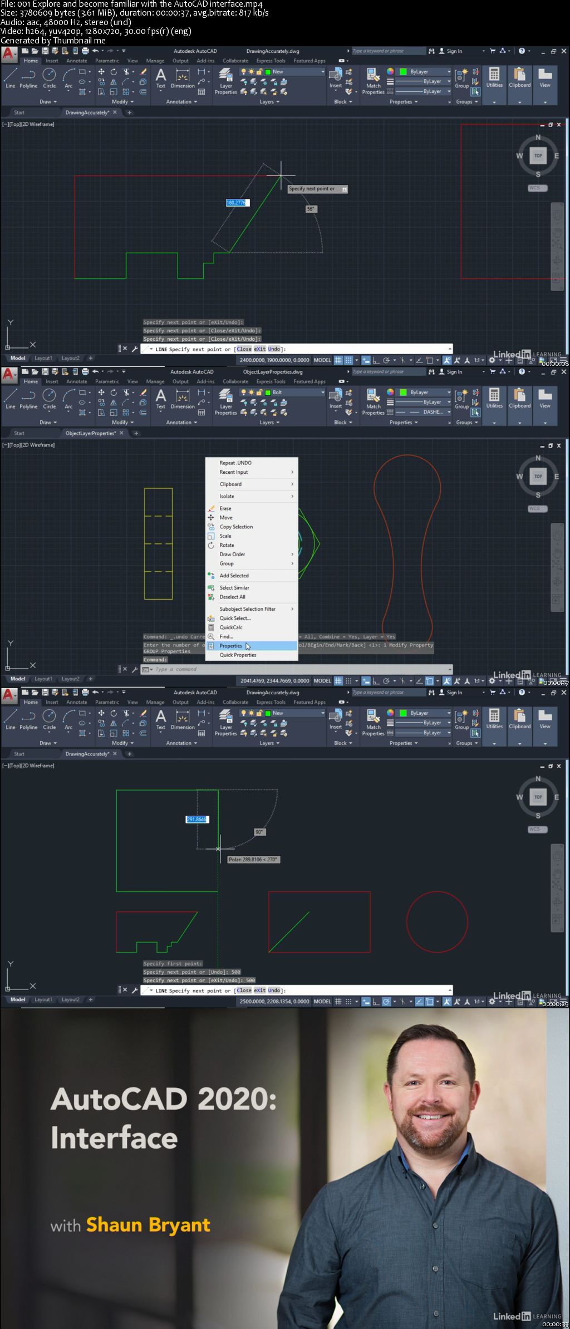Click Select Similar in the context menu
The width and height of the screenshot is (570, 1329).
click(234, 587)
